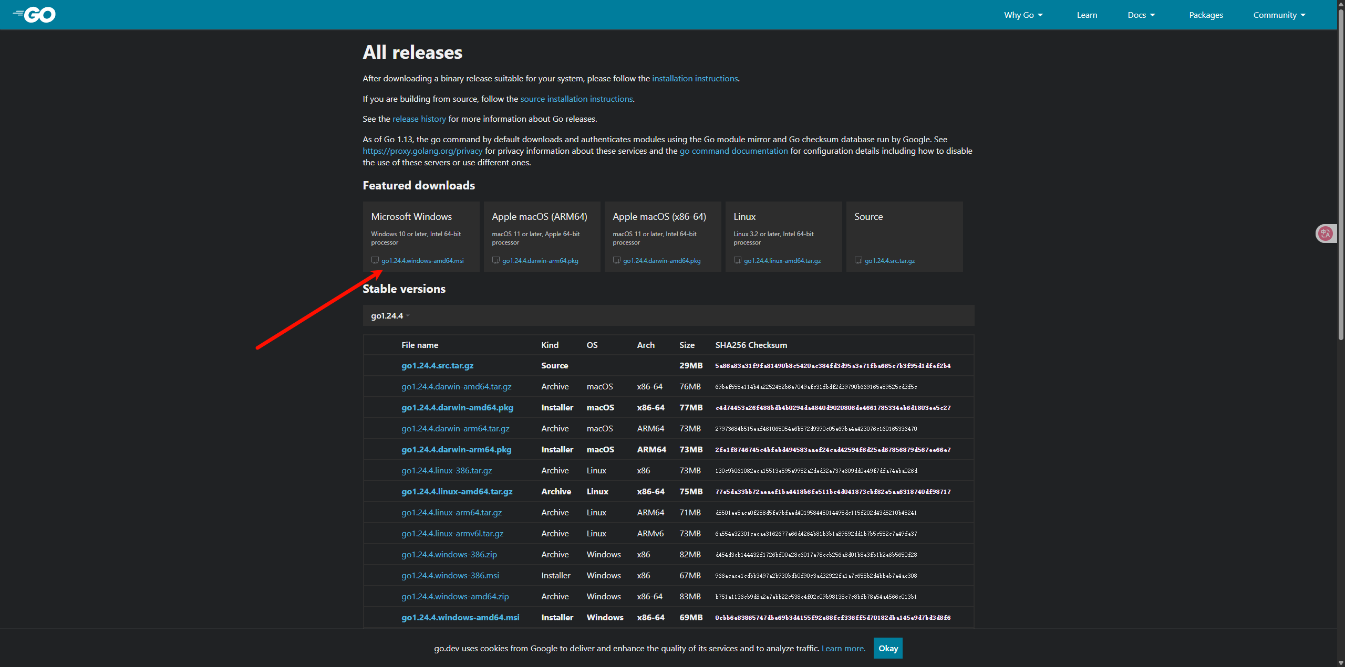The width and height of the screenshot is (1345, 667).
Task: Click go1.24.4.darwin-amd64.pkg table row link
Action: point(457,407)
